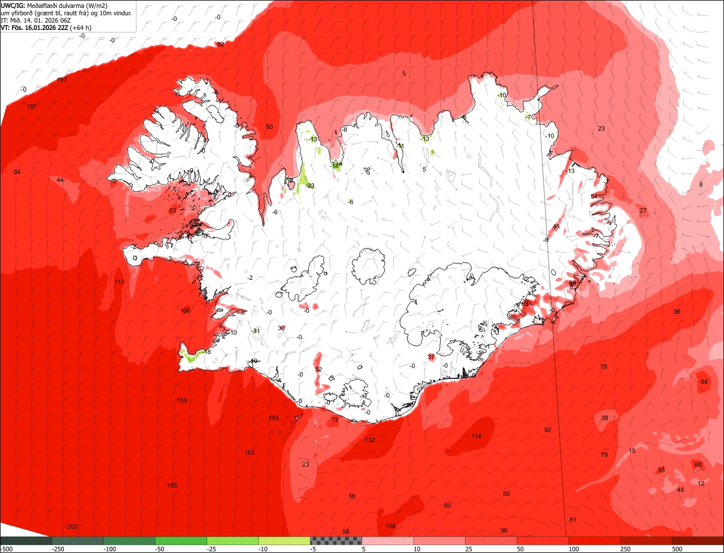This screenshot has width=724, height=553.
Task: Click the map value '92'
Action: pyautogui.click(x=548, y=430)
